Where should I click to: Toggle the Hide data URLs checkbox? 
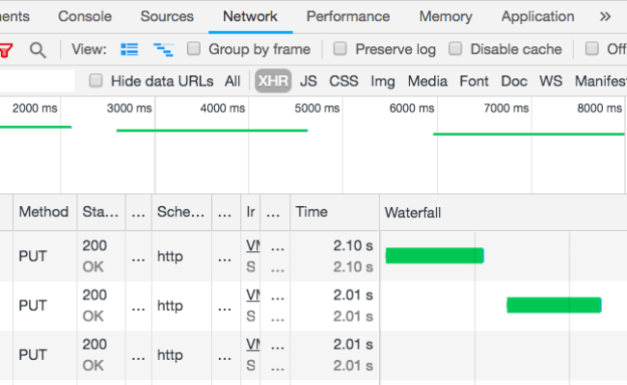point(96,81)
